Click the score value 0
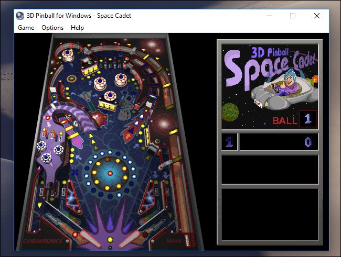341x257 pixels. (x=308, y=142)
